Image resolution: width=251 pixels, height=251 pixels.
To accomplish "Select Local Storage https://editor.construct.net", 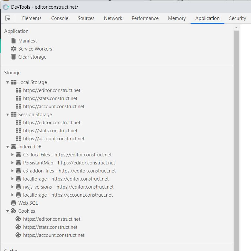I will 52,90.
